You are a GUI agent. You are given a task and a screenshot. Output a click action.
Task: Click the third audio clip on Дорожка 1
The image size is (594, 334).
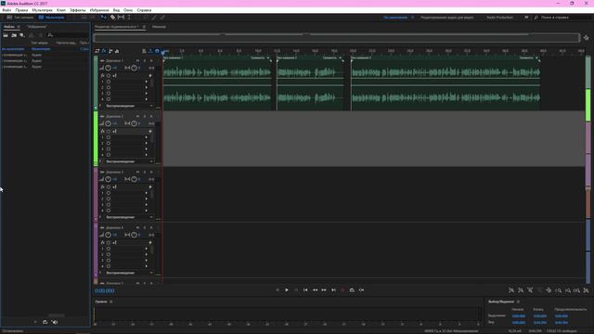[445, 83]
